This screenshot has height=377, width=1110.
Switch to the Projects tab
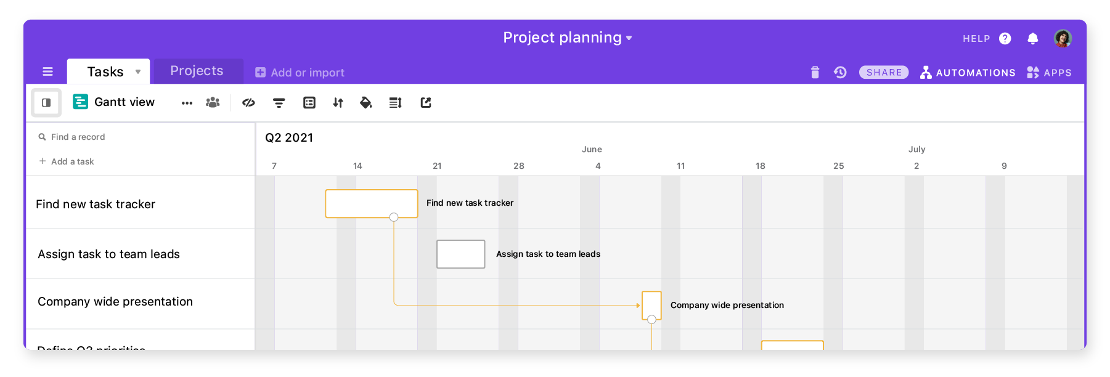point(197,71)
